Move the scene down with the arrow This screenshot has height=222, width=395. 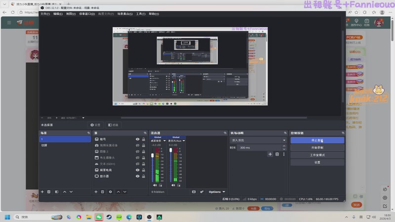(x=71, y=192)
